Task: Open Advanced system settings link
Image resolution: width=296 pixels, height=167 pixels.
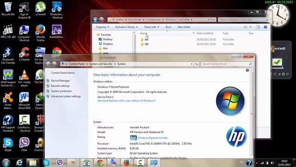Action: (66, 96)
